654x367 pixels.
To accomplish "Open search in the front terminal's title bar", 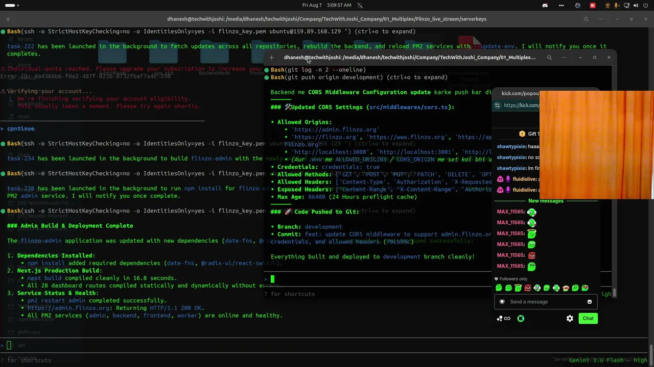I will pos(549,58).
